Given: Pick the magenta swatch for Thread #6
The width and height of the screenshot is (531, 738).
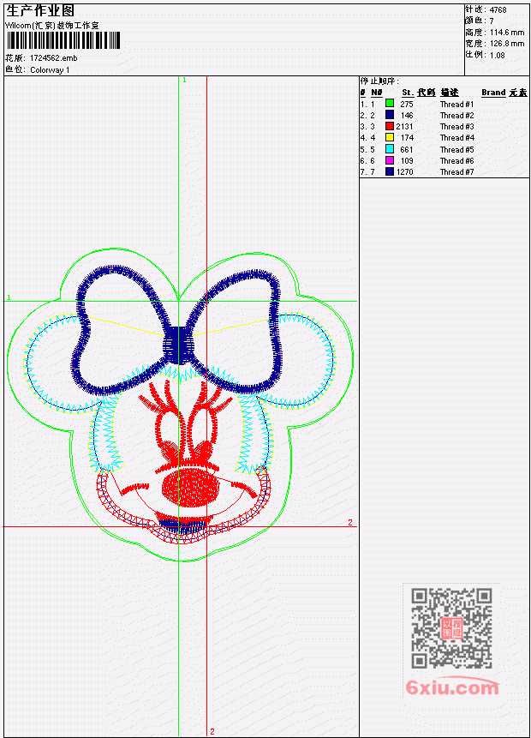Looking at the screenshot, I should point(390,160).
